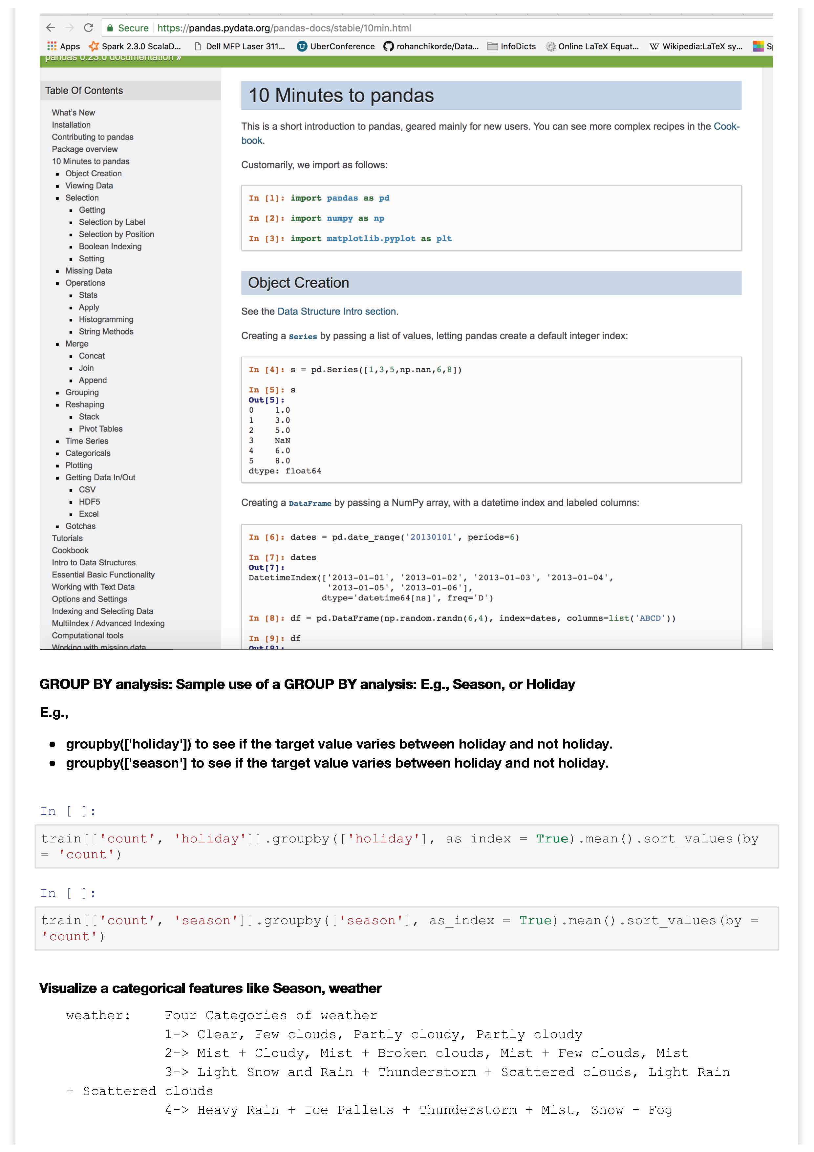Open the Cookbook link in intro
The height and width of the screenshot is (1152, 814).
tap(726, 126)
